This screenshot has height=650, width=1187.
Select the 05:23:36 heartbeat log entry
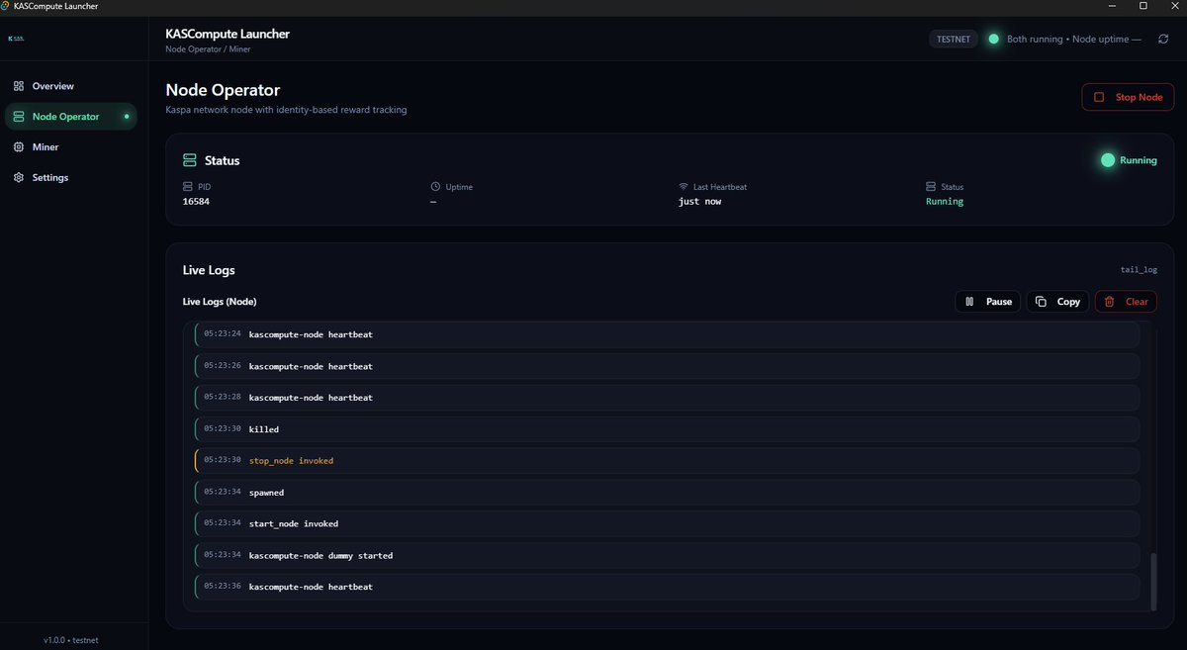pos(667,587)
